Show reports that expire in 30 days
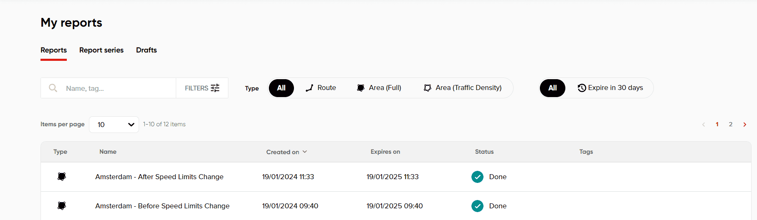 click(610, 88)
